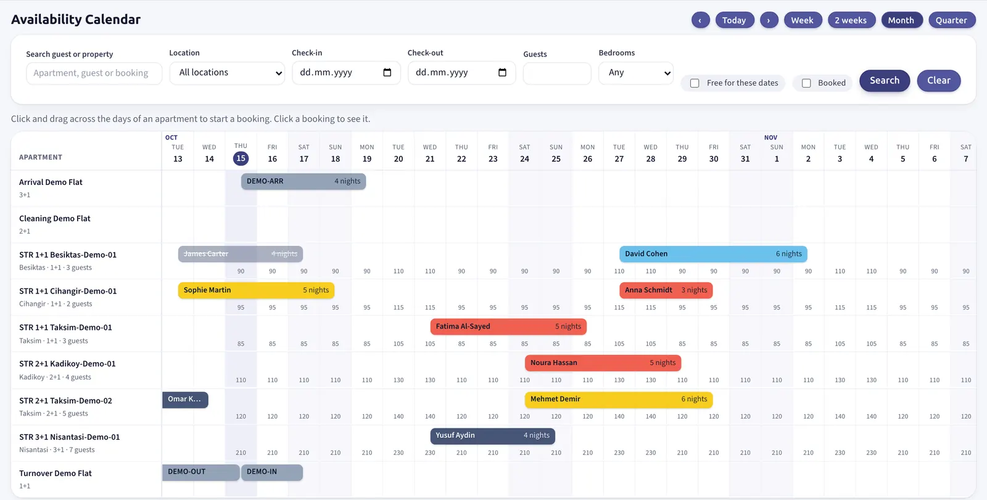987x500 pixels.
Task: Tick the Free for these dates checkbox
Action: (695, 83)
